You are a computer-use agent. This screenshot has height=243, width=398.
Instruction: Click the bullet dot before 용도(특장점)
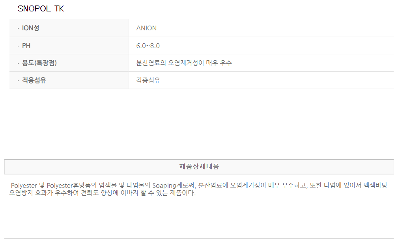coord(18,63)
